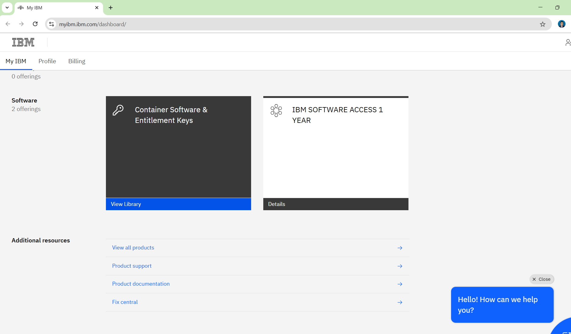
Task: Click the '0 offerings' text
Action: tap(26, 76)
